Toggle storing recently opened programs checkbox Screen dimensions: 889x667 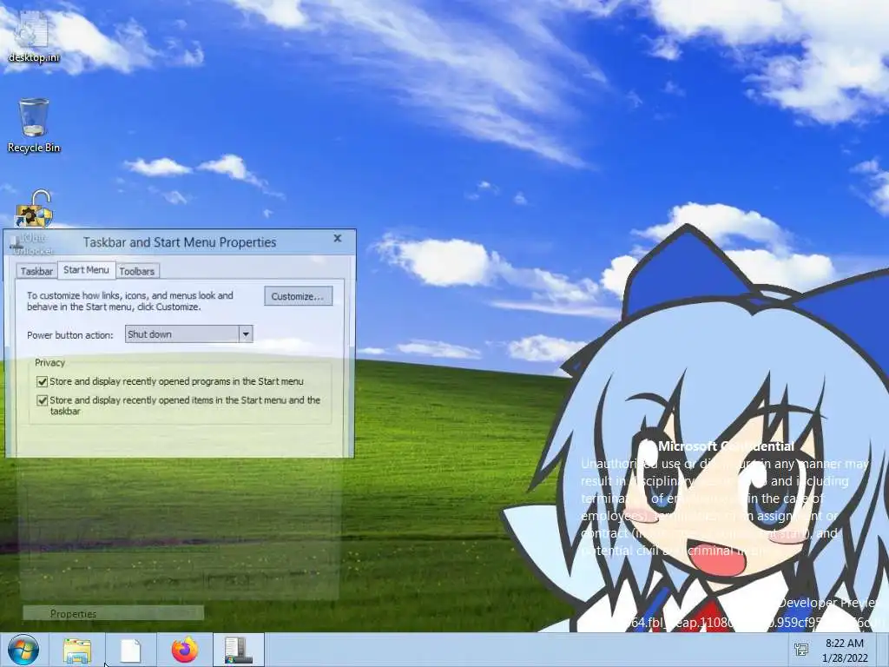tap(42, 382)
